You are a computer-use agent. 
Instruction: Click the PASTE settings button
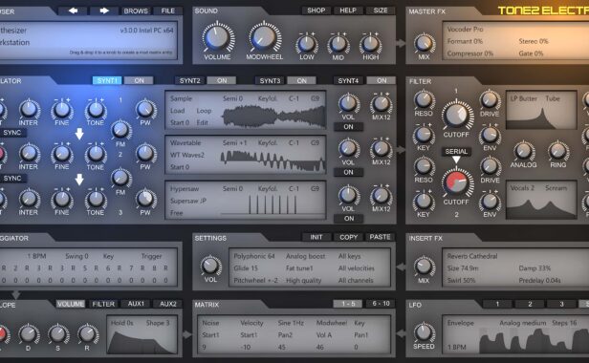coord(381,237)
